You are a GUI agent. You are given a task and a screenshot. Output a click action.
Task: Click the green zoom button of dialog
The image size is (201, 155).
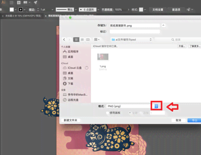(70, 18)
